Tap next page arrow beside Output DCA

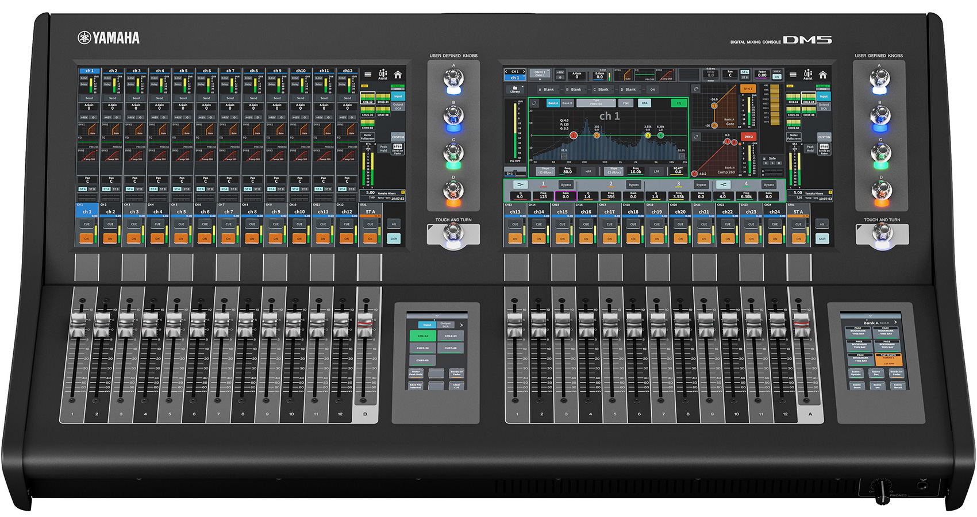[461, 325]
